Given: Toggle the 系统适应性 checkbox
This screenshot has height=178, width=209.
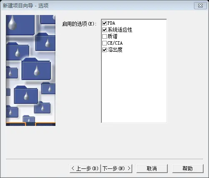Looking at the screenshot, I should [x=104, y=30].
